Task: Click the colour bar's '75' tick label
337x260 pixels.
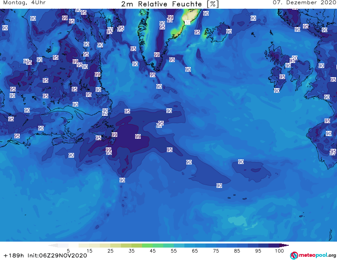Action: pos(216,251)
